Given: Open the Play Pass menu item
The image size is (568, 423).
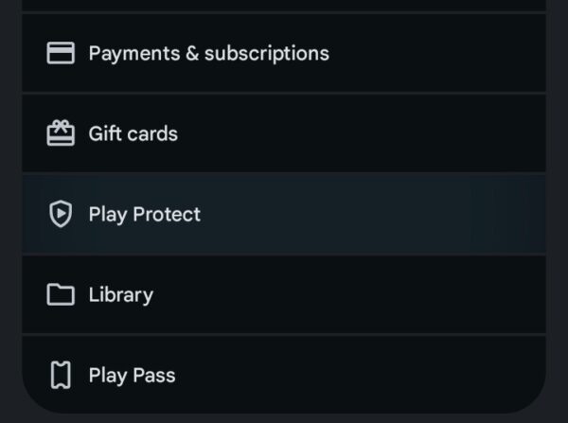Looking at the screenshot, I should point(284,376).
